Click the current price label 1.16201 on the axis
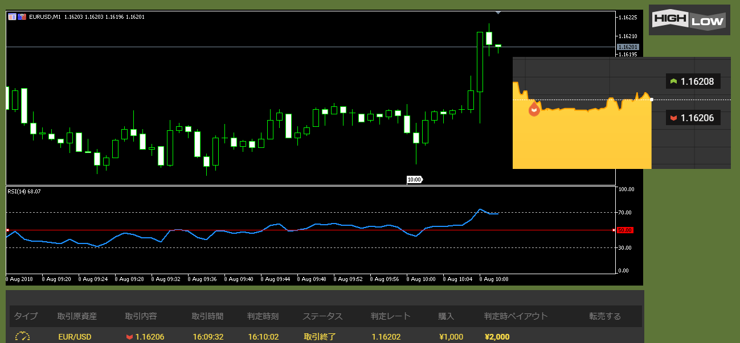The width and height of the screenshot is (740, 343). tap(627, 47)
